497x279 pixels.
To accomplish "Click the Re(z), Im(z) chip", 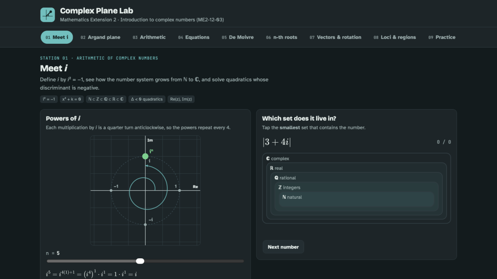I will [x=181, y=99].
